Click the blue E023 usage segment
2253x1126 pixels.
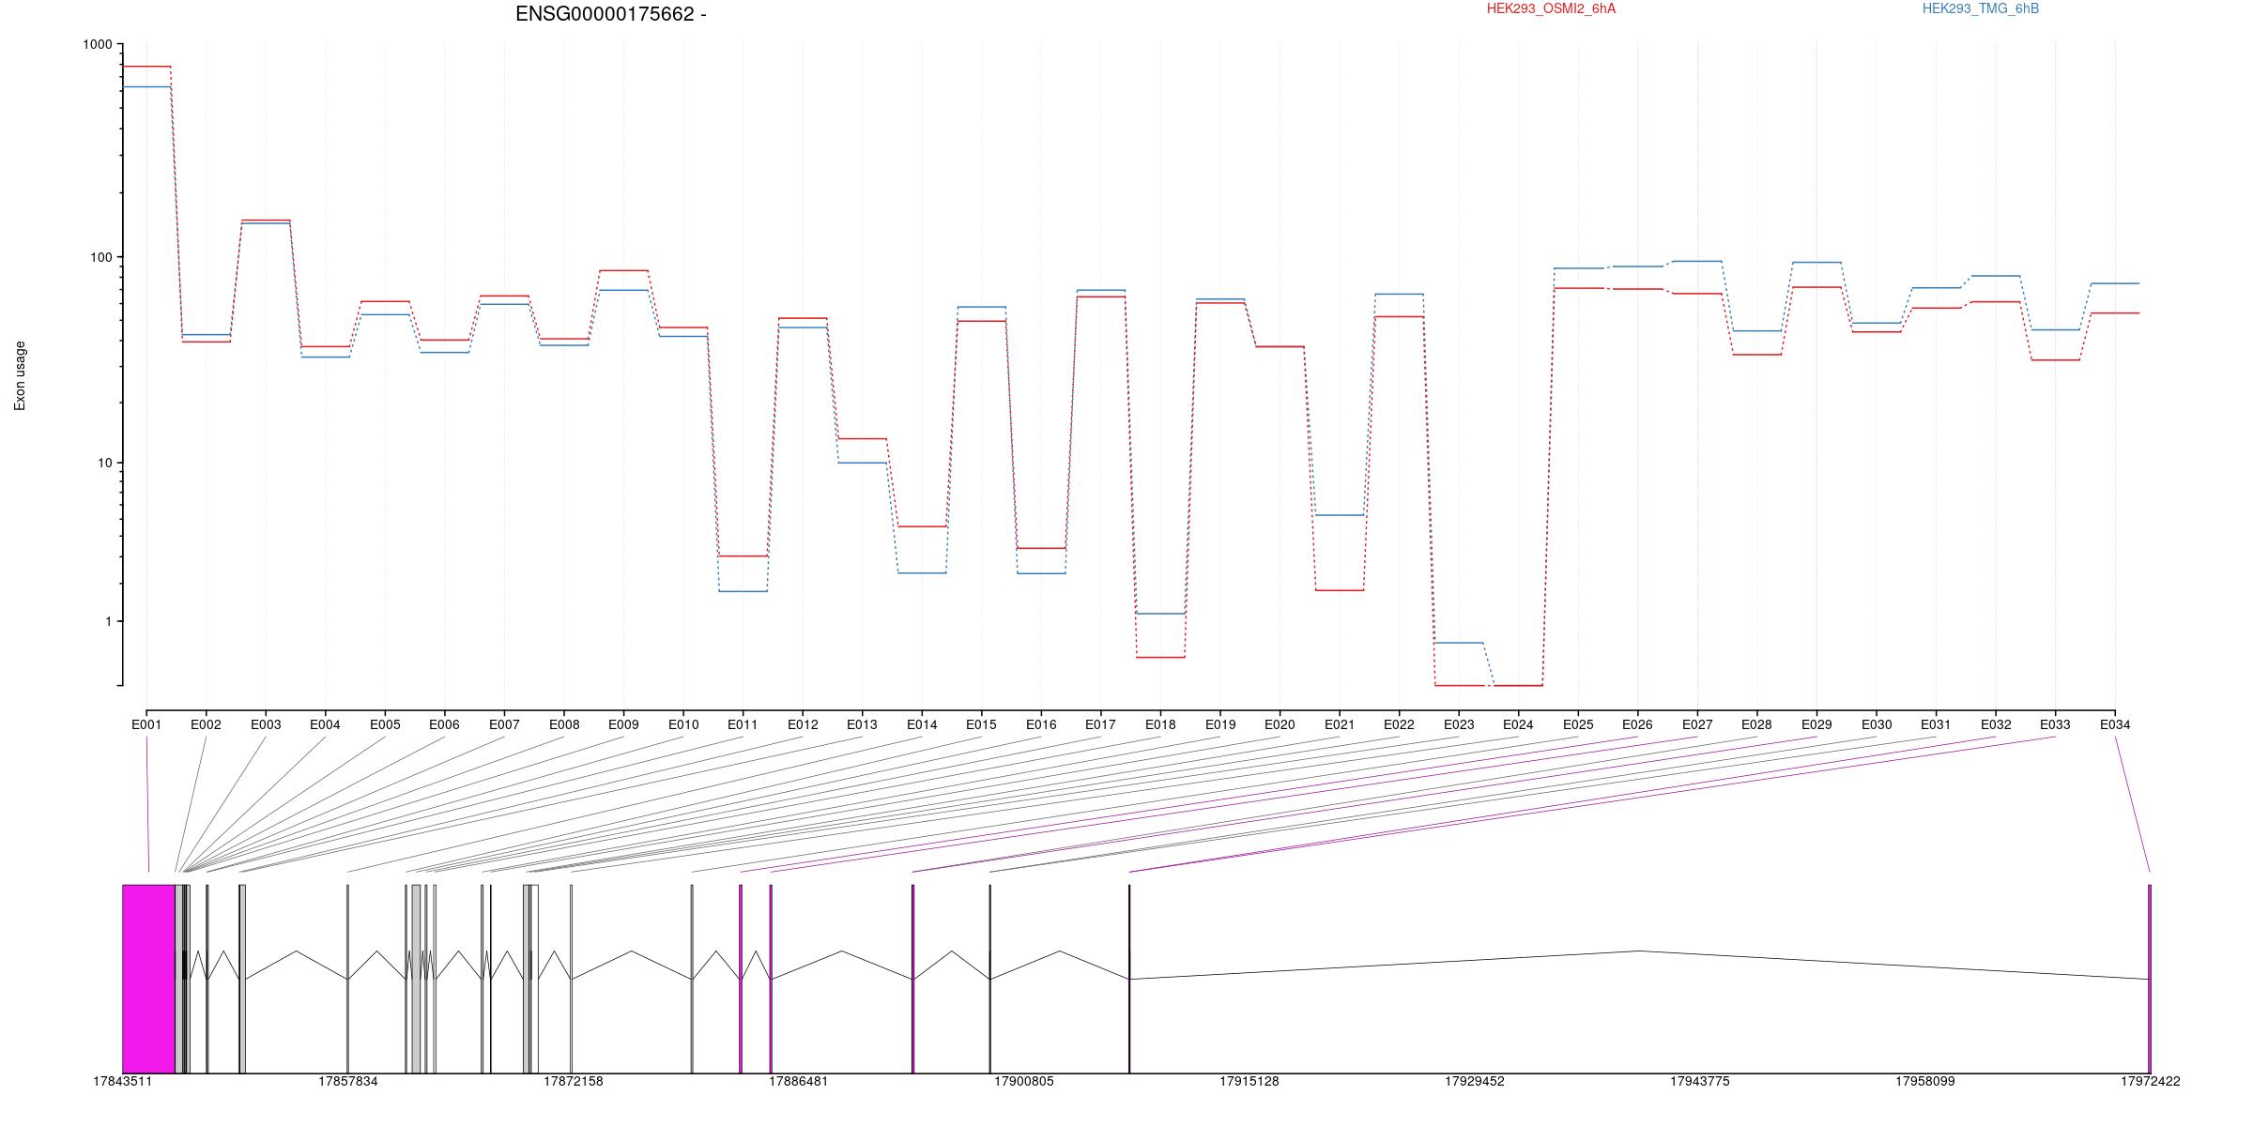tap(1459, 643)
